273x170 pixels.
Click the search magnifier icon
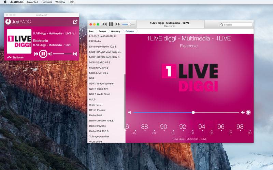click(222, 24)
